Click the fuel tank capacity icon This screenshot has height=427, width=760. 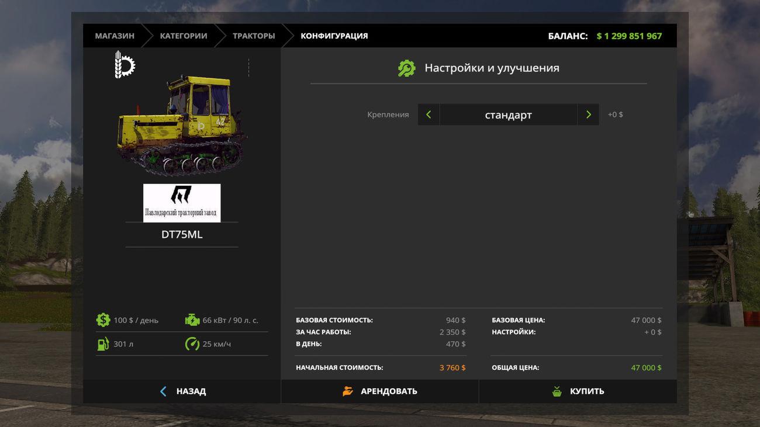[x=103, y=344]
